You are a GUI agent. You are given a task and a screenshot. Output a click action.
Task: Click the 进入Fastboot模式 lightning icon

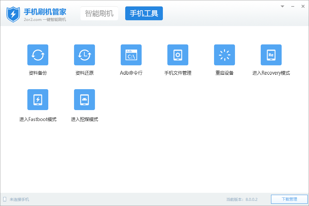pyautogui.click(x=38, y=100)
